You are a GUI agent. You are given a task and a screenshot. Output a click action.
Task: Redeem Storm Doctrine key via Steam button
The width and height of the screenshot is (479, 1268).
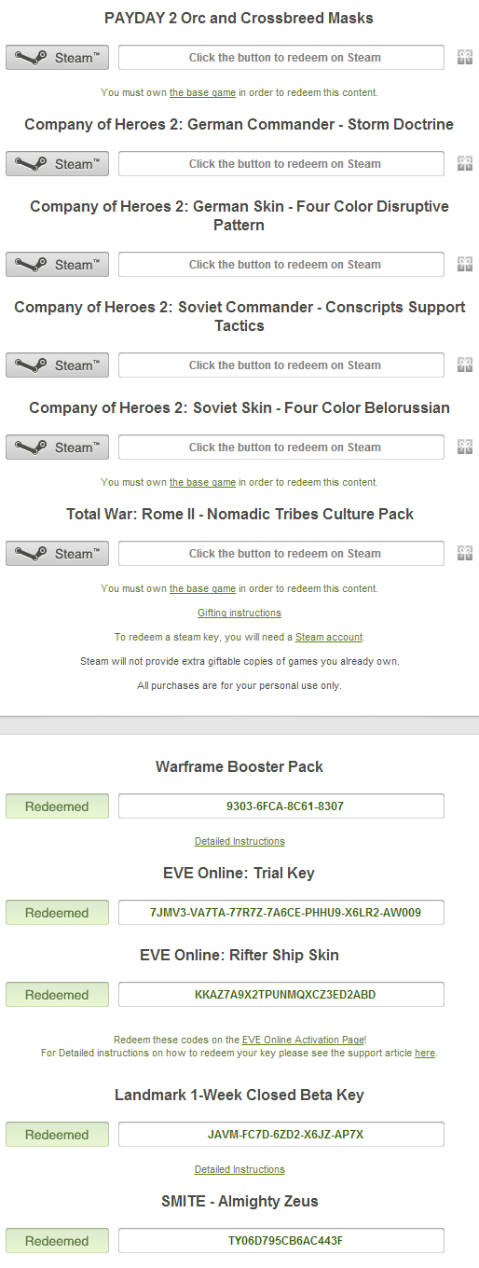tap(58, 164)
